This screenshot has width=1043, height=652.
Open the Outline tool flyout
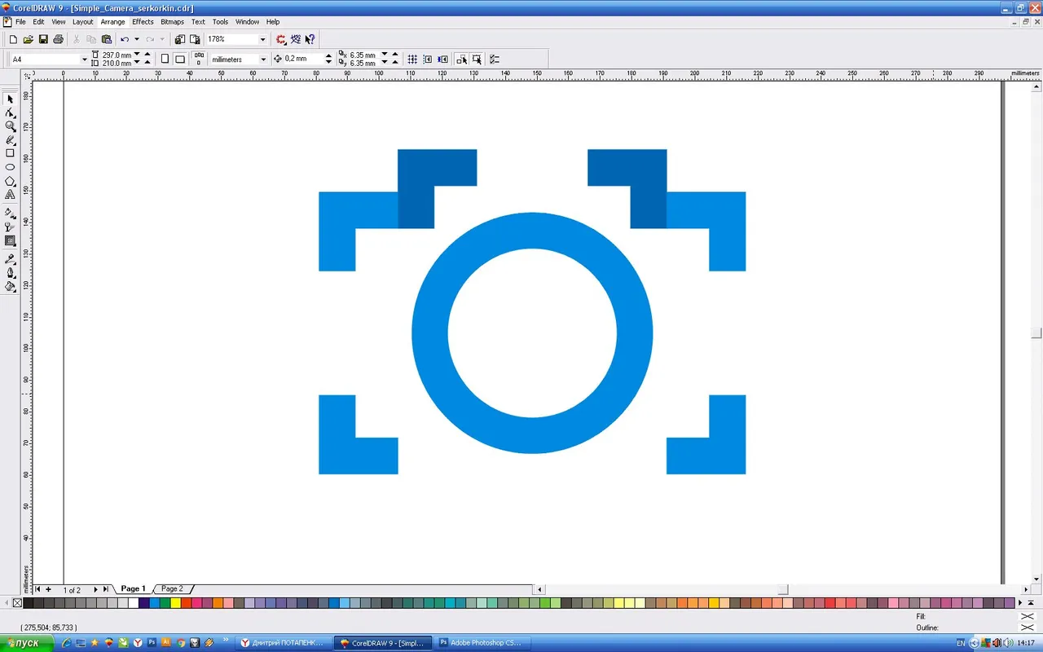[10, 273]
